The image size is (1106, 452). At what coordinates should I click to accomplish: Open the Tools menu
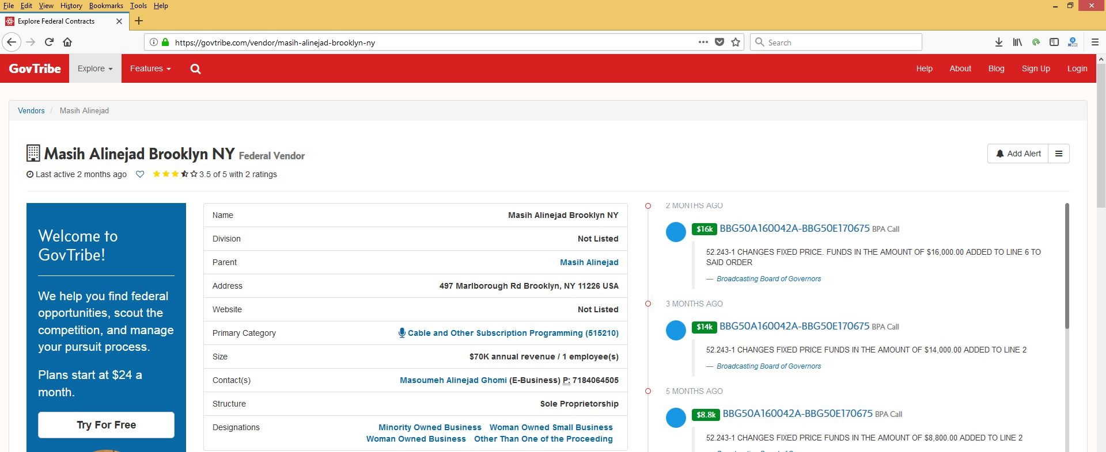click(x=138, y=6)
